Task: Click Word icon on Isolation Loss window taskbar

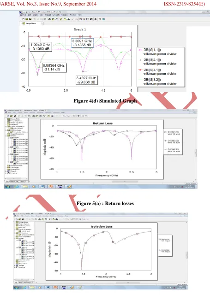Action: (x=48, y=288)
